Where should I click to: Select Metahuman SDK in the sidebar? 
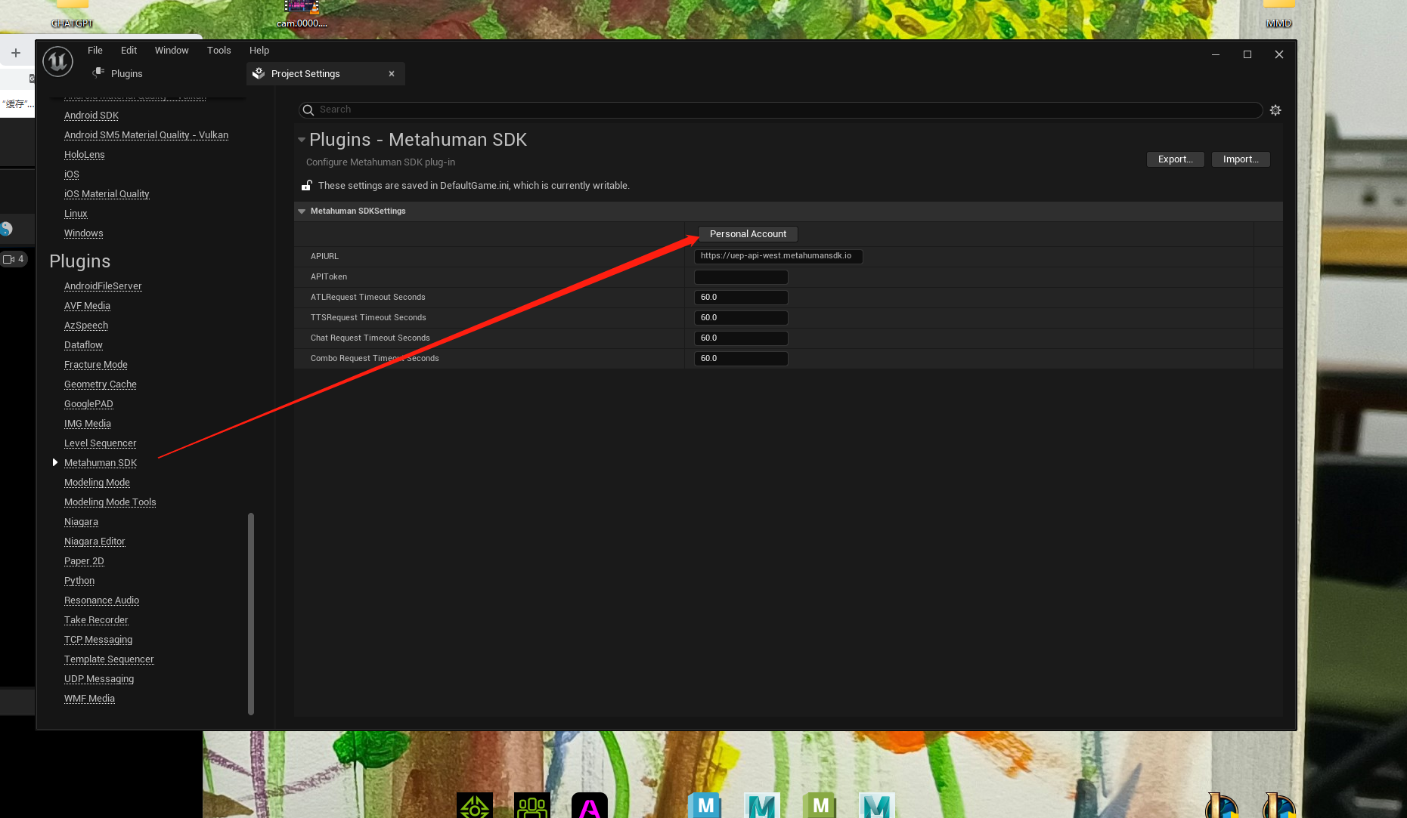(x=101, y=463)
